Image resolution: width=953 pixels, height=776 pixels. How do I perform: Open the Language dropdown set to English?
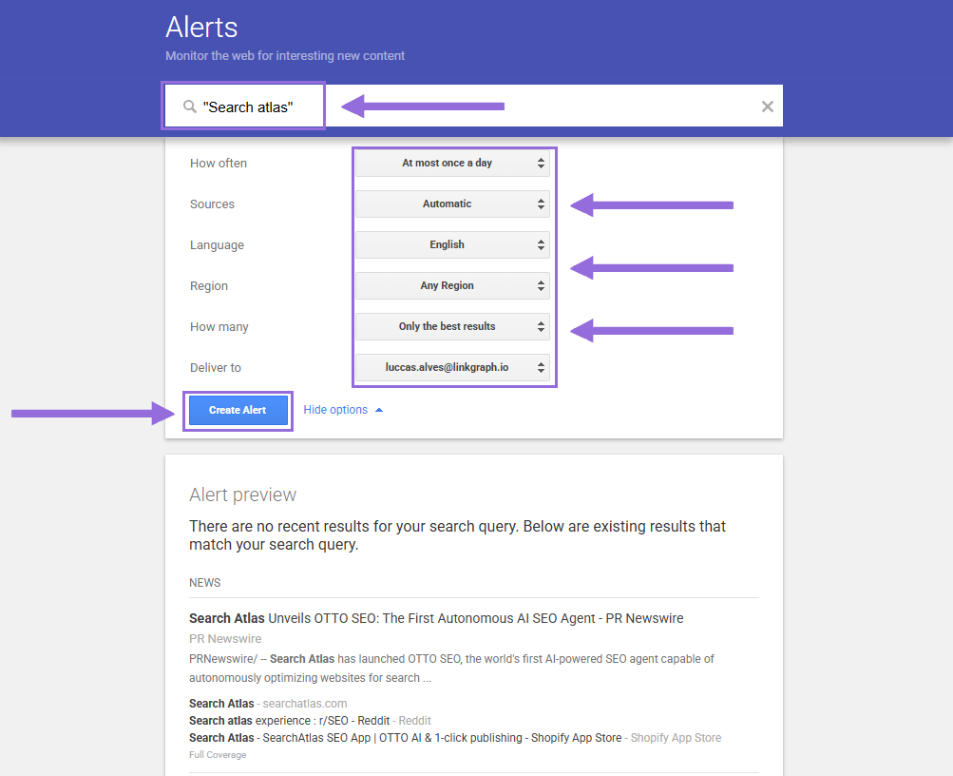point(452,244)
